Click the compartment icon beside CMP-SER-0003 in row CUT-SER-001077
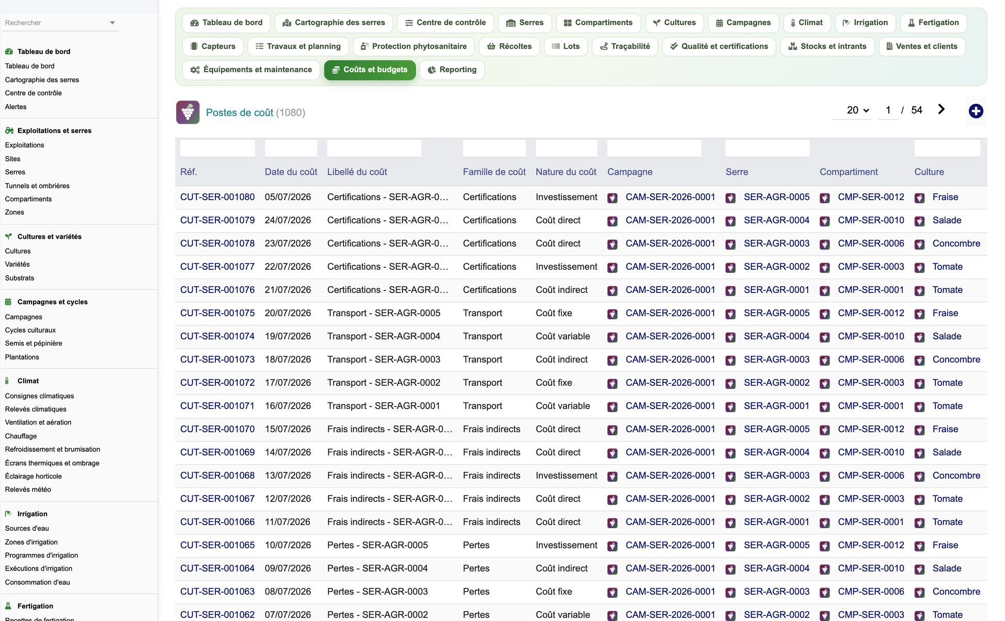Image resolution: width=1005 pixels, height=621 pixels. pyautogui.click(x=825, y=268)
